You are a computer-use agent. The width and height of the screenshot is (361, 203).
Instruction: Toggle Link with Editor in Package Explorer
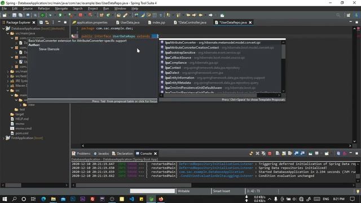tap(47, 23)
